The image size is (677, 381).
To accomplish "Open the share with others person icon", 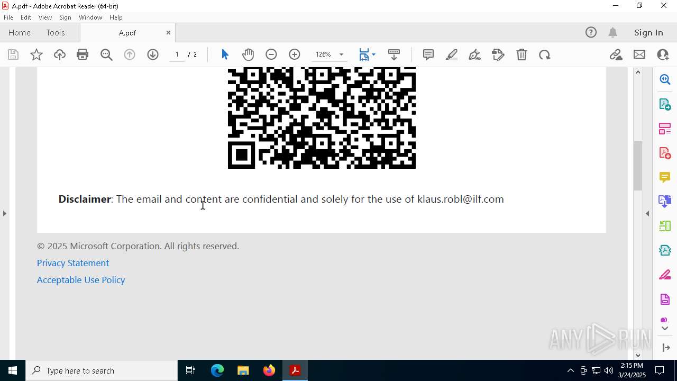I will click(663, 55).
